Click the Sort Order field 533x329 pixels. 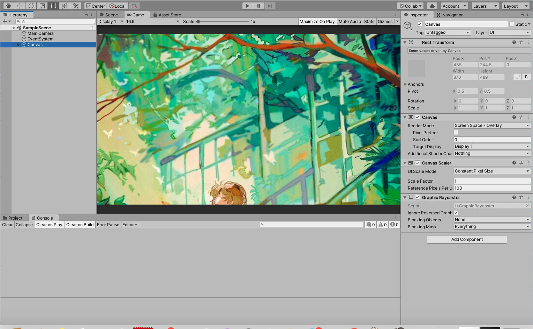(492, 139)
